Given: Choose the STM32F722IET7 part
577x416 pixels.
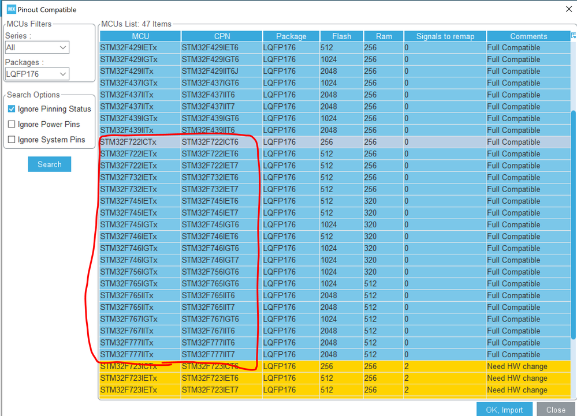Looking at the screenshot, I should pyautogui.click(x=222, y=166).
